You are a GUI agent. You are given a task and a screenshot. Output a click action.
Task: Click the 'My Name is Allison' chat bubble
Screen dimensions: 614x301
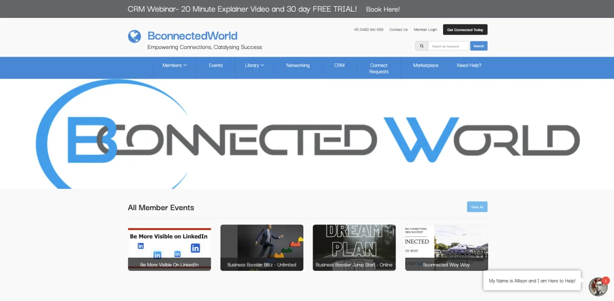532,281
